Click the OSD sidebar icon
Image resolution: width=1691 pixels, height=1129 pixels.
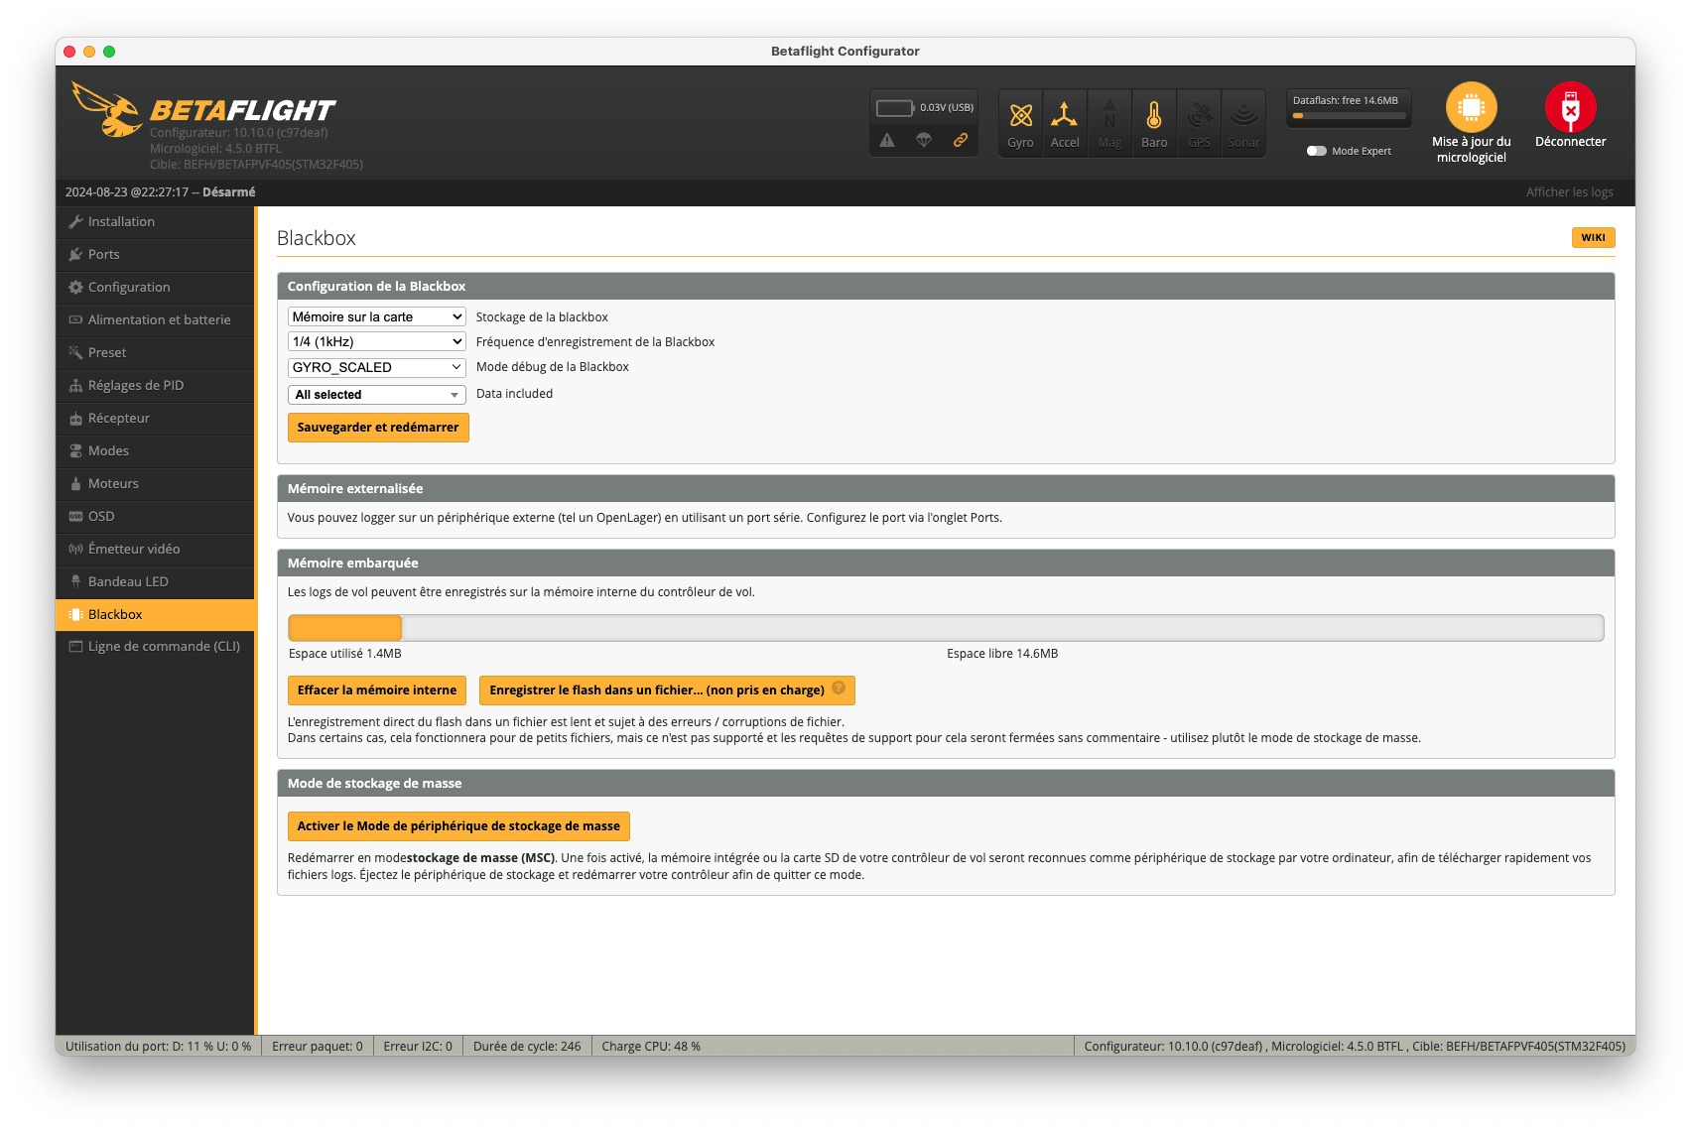pos(75,517)
